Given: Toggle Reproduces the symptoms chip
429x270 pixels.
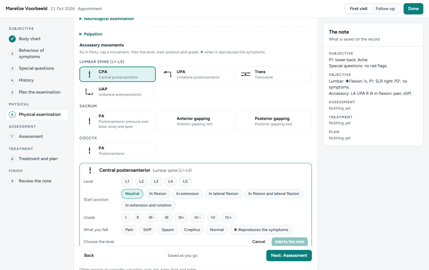Looking at the screenshot, I should 261,230.
